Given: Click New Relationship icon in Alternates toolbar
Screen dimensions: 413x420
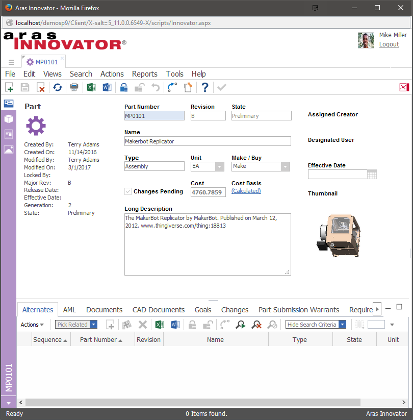Looking at the screenshot, I should click(110, 325).
